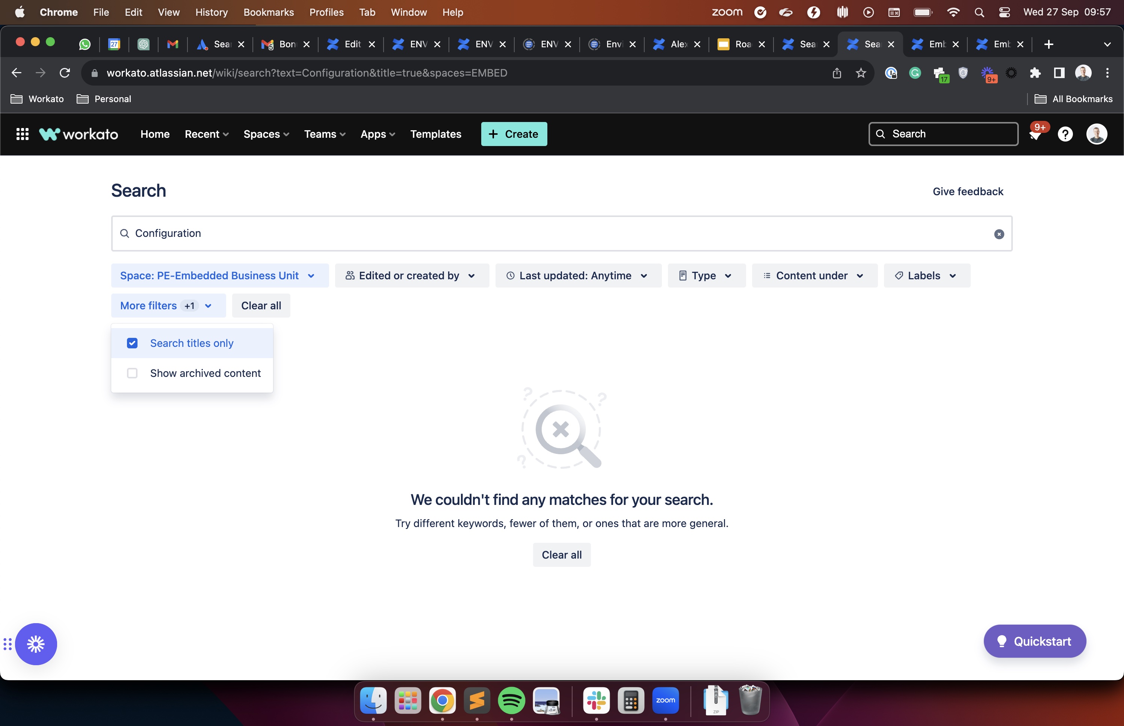Enable Show archived content
The width and height of the screenshot is (1124, 726).
[132, 372]
